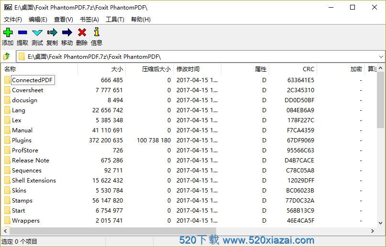Select the Release Note folder icon

pyautogui.click(x=7, y=160)
